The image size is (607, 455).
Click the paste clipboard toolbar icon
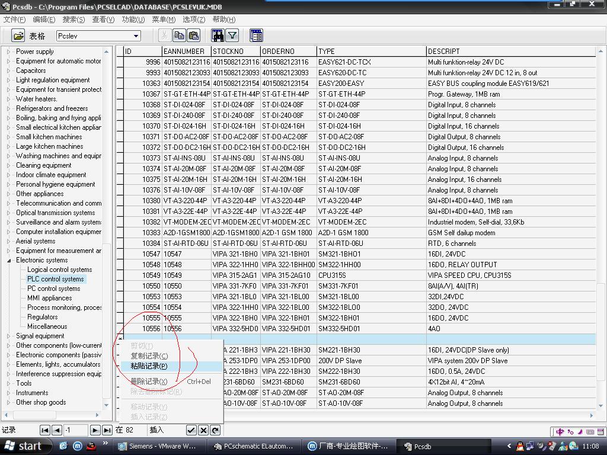click(x=194, y=36)
